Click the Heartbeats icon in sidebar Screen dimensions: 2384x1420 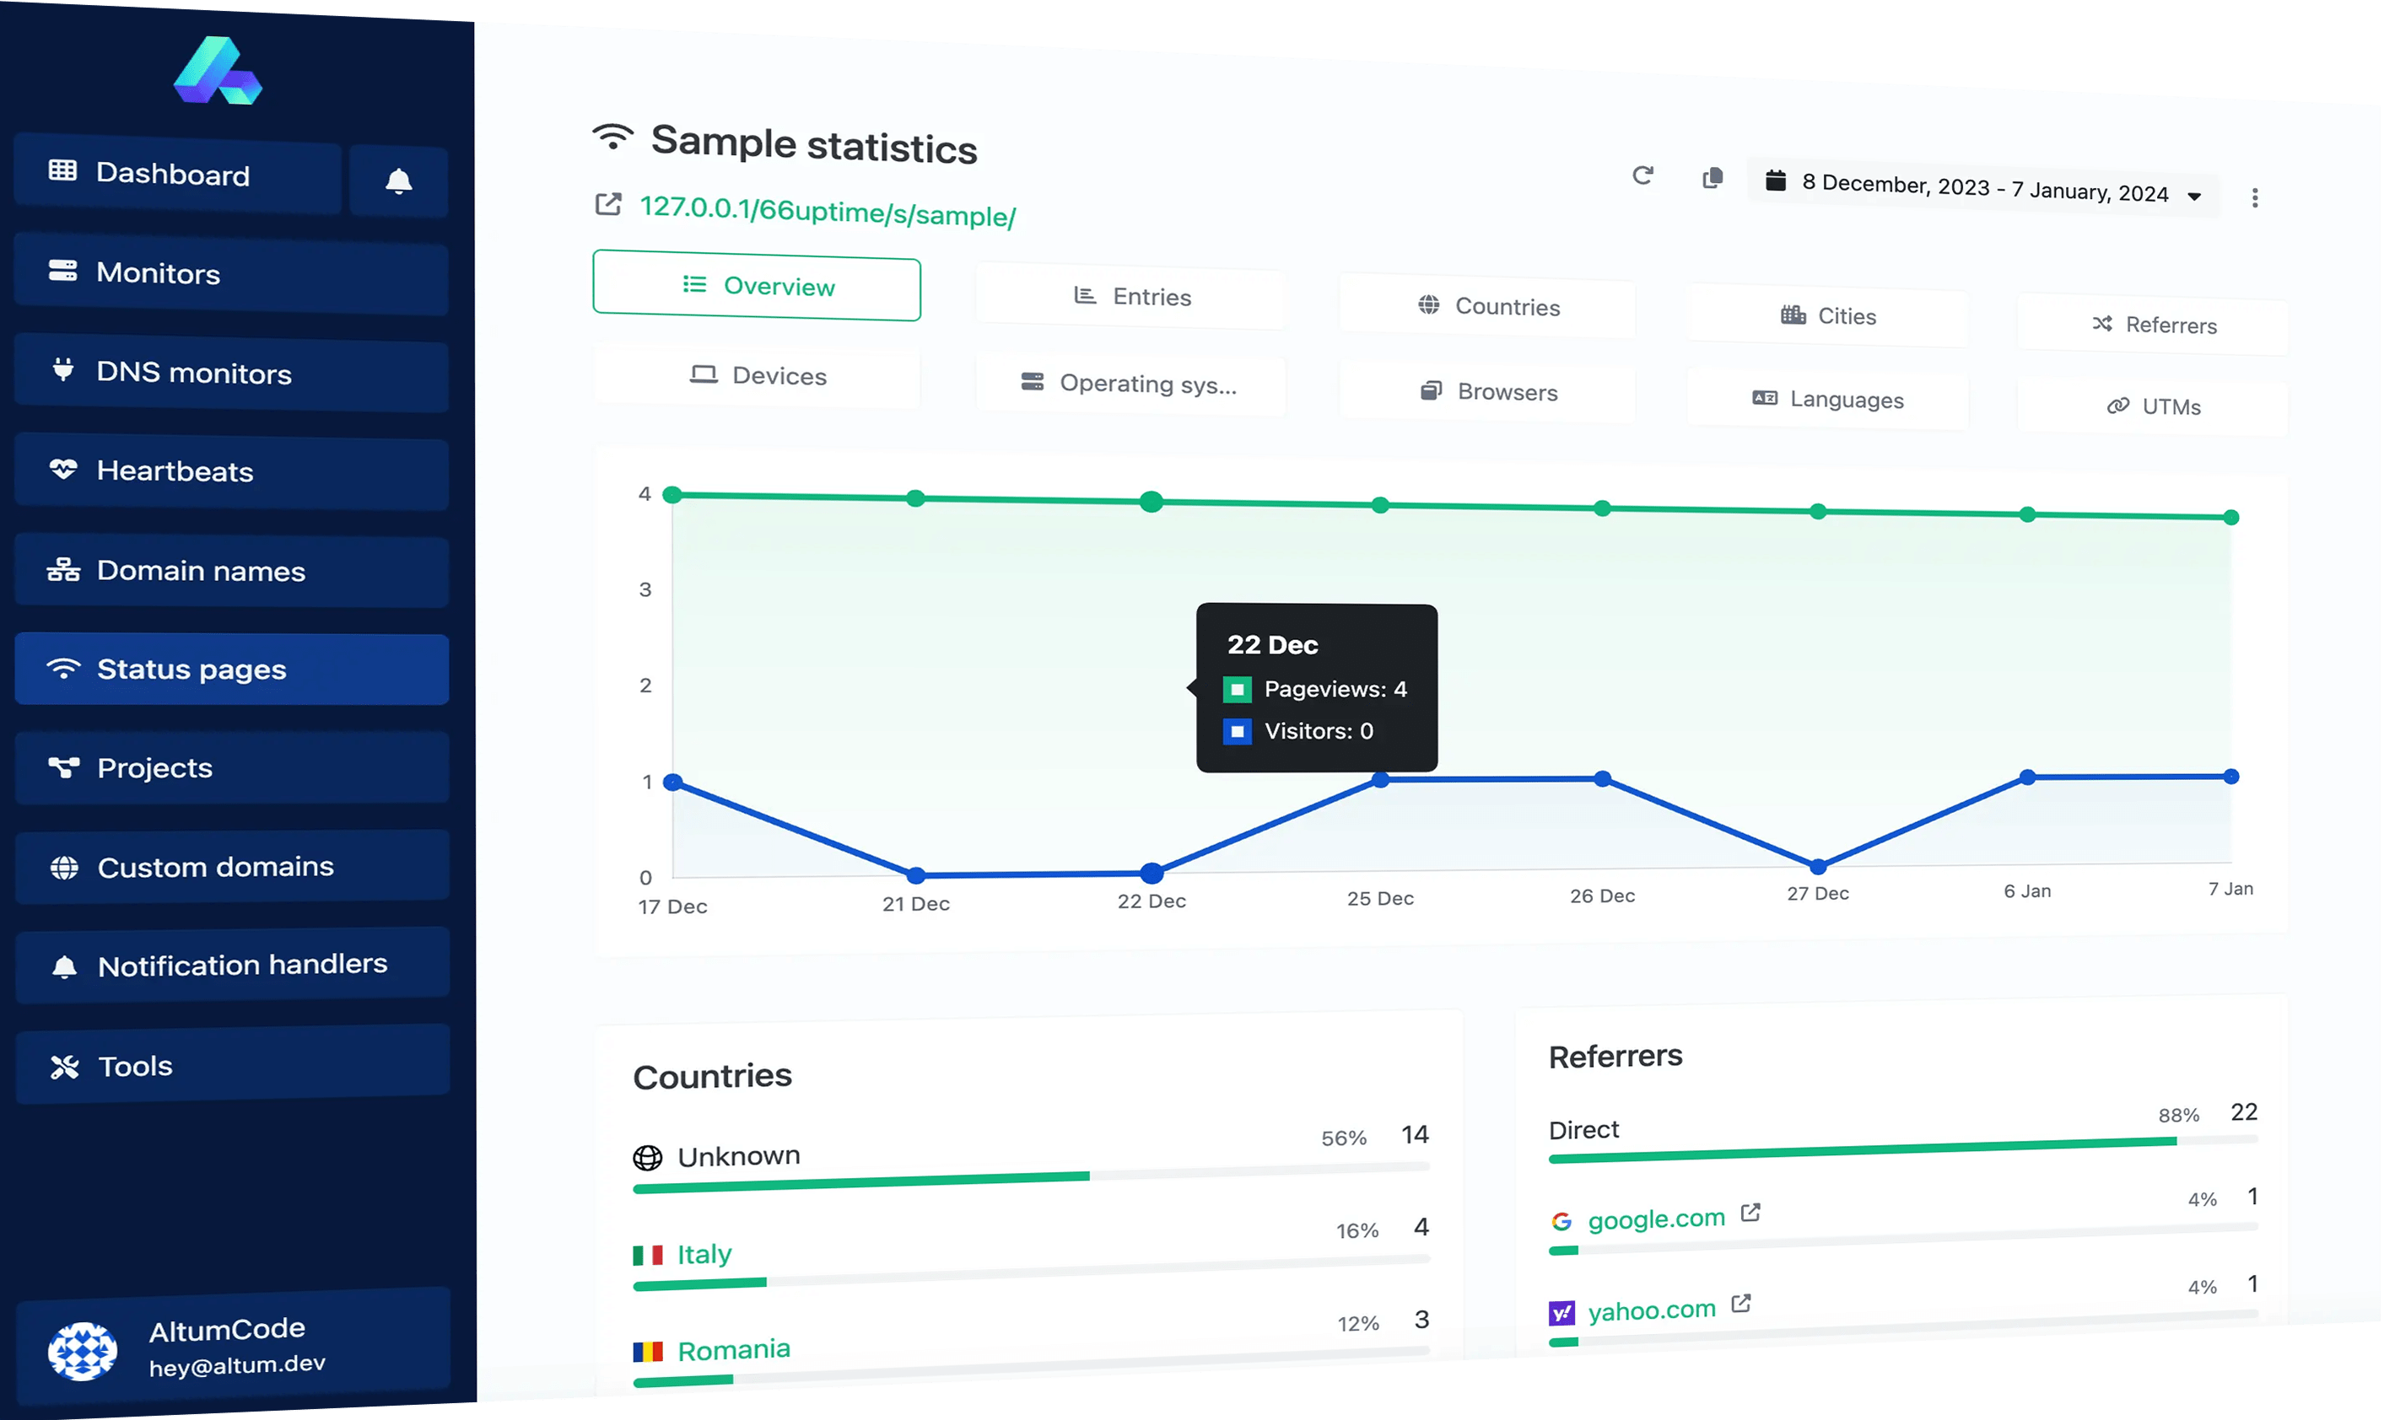click(x=61, y=470)
